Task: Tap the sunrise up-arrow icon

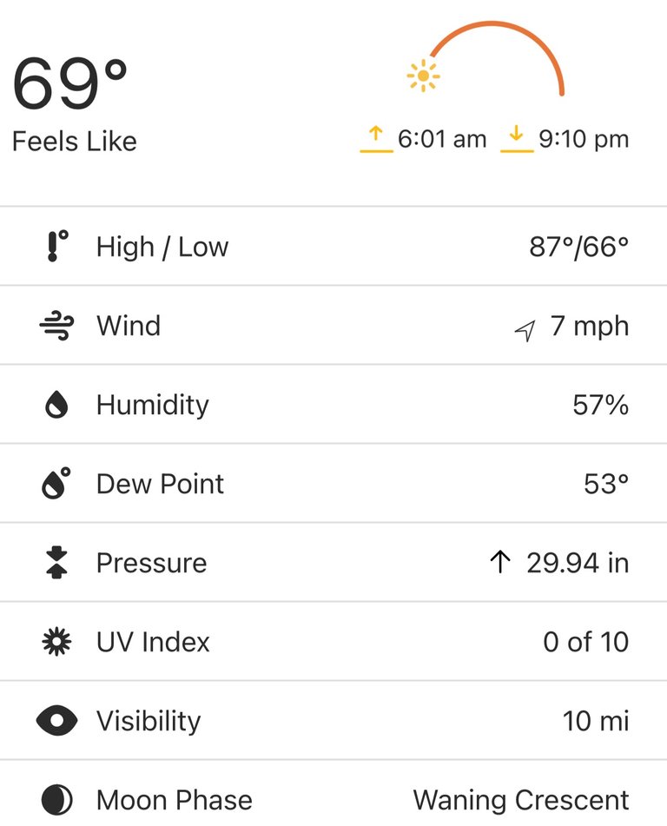Action: (376, 139)
